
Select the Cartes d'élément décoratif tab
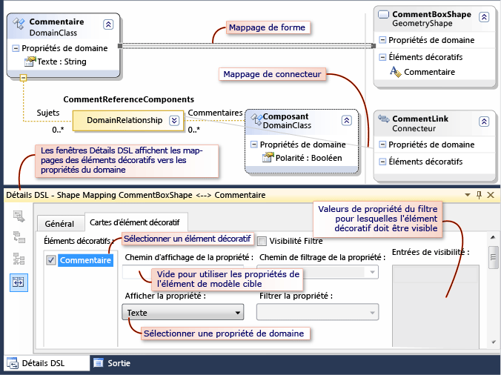[x=135, y=222]
